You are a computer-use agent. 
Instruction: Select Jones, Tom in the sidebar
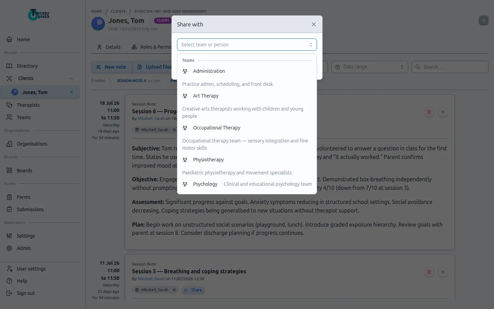35,92
